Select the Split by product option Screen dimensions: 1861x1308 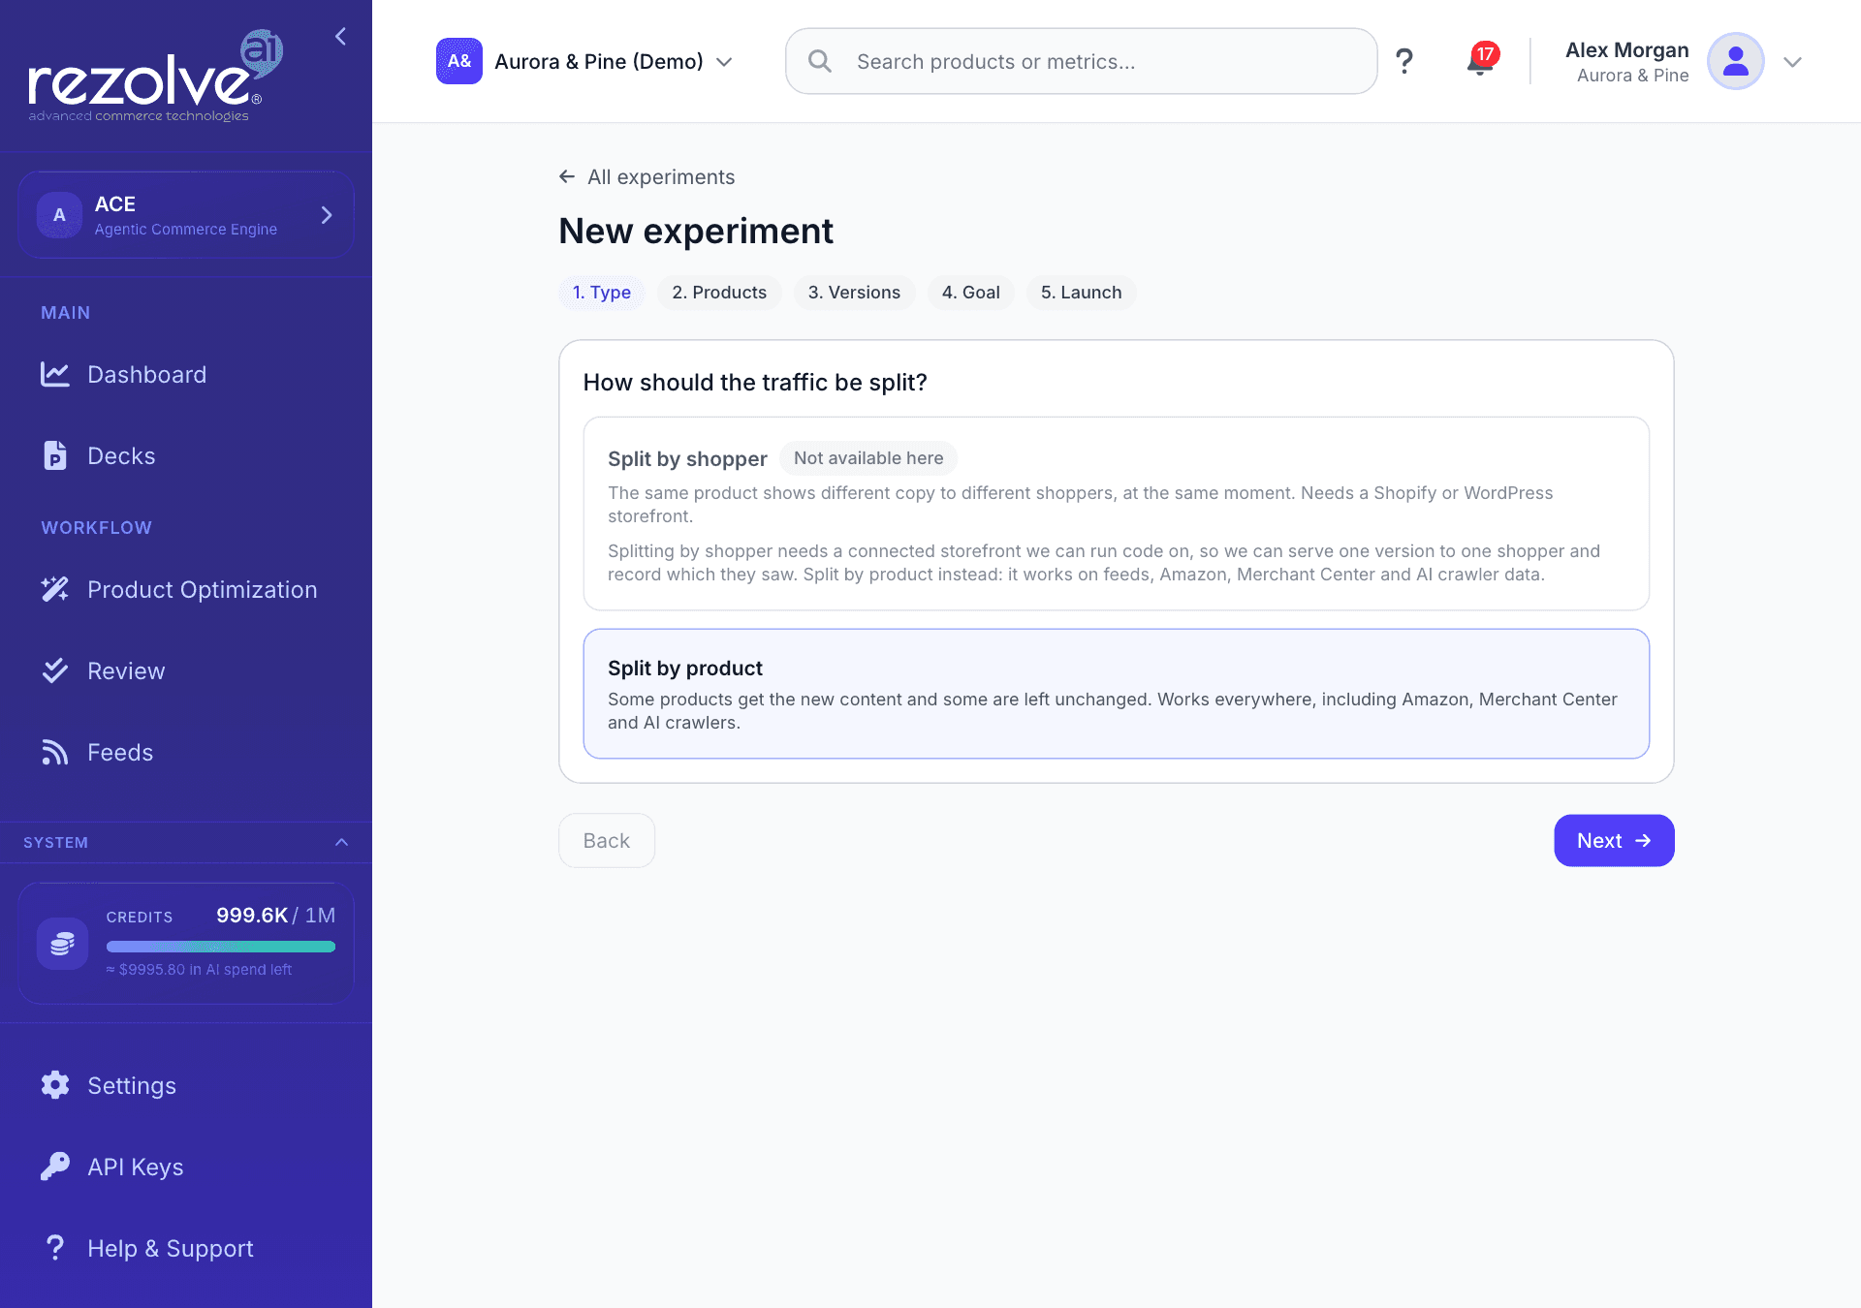tap(1116, 694)
